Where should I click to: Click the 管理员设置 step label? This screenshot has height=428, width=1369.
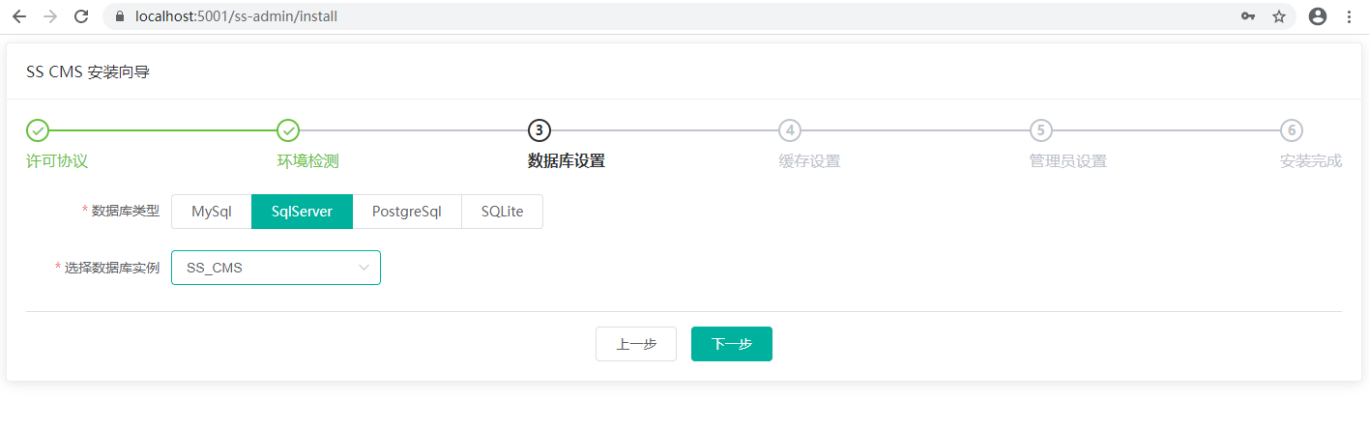1068,161
